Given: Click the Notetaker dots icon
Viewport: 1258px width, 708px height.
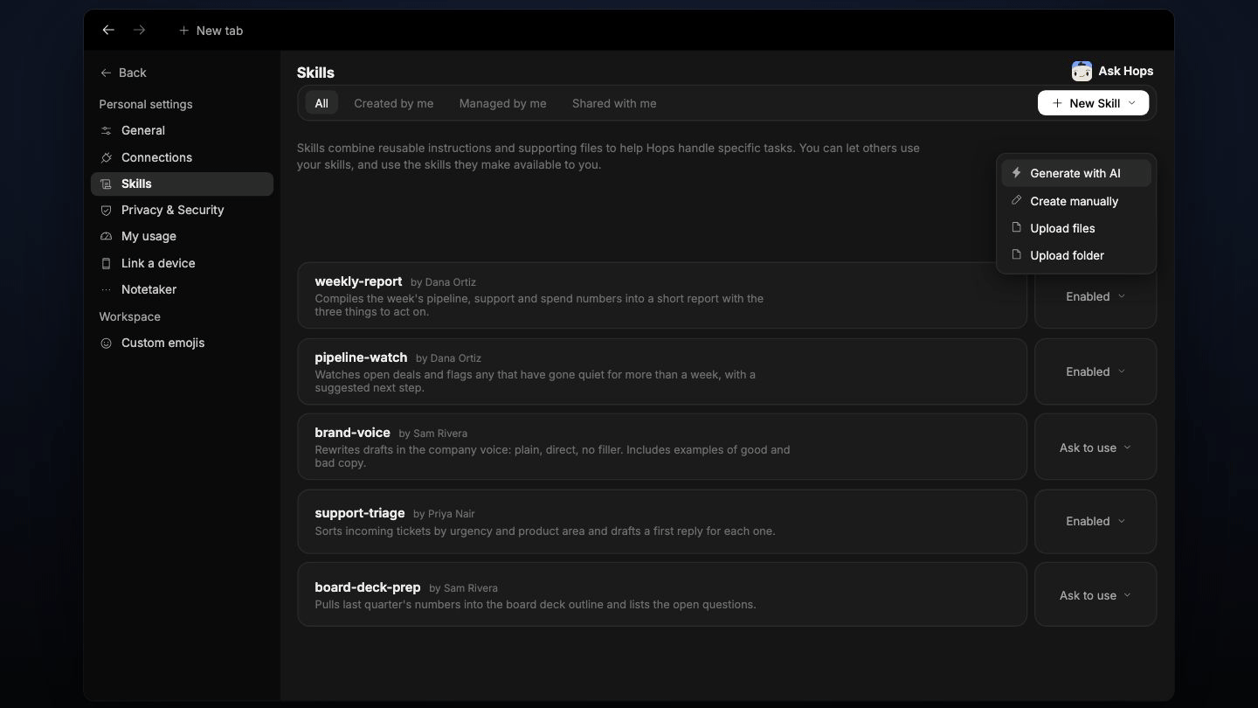Looking at the screenshot, I should pos(107,289).
